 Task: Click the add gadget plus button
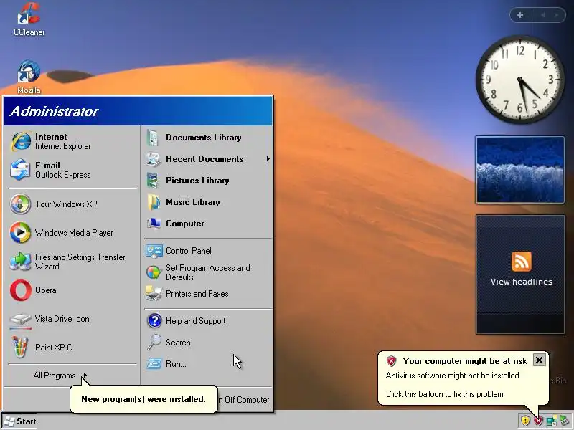pyautogui.click(x=520, y=15)
